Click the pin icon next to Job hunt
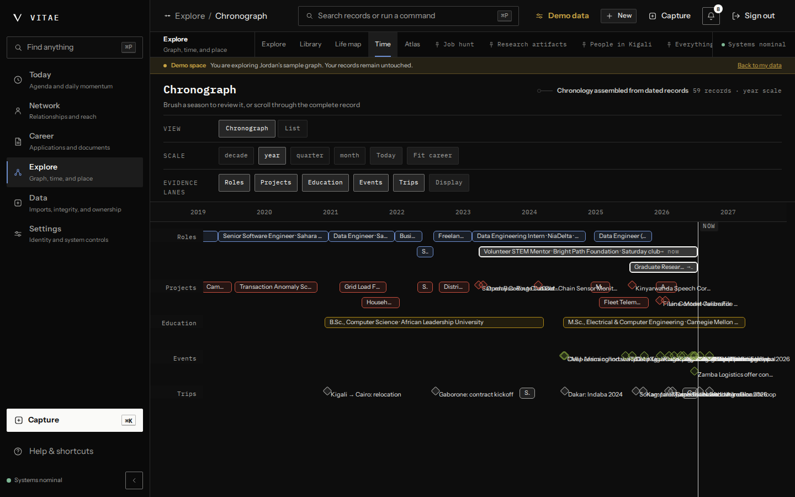 437,45
